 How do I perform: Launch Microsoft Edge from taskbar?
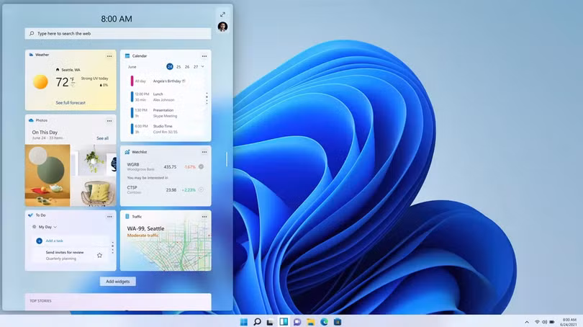coord(324,322)
